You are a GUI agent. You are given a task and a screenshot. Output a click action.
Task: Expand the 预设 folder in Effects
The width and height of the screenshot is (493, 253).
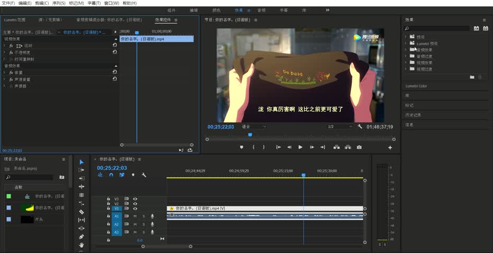pos(406,37)
